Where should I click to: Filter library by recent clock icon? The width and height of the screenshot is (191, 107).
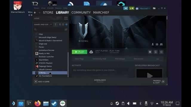click(x=63, y=24)
